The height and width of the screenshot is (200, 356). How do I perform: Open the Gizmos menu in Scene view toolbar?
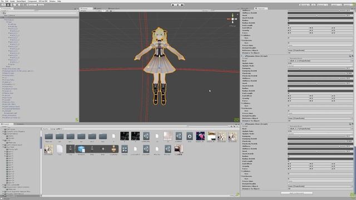point(206,11)
